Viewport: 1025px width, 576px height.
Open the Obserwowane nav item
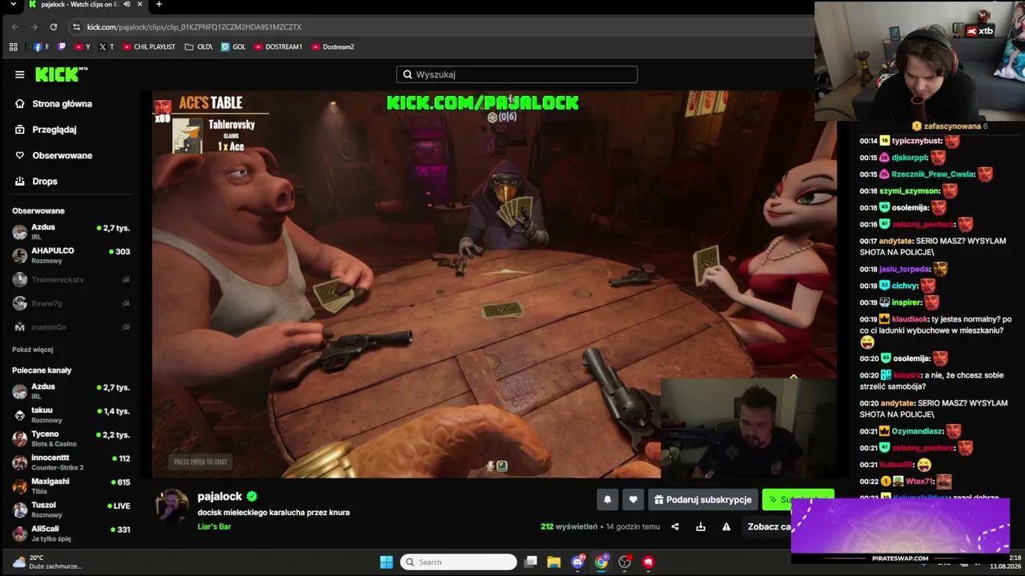tap(54, 155)
